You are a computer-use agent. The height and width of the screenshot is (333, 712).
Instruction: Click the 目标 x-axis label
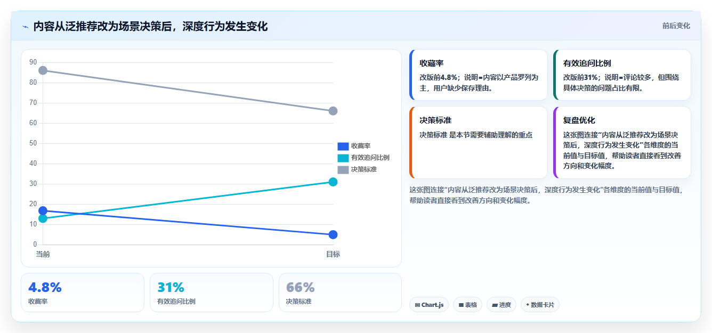coord(333,254)
